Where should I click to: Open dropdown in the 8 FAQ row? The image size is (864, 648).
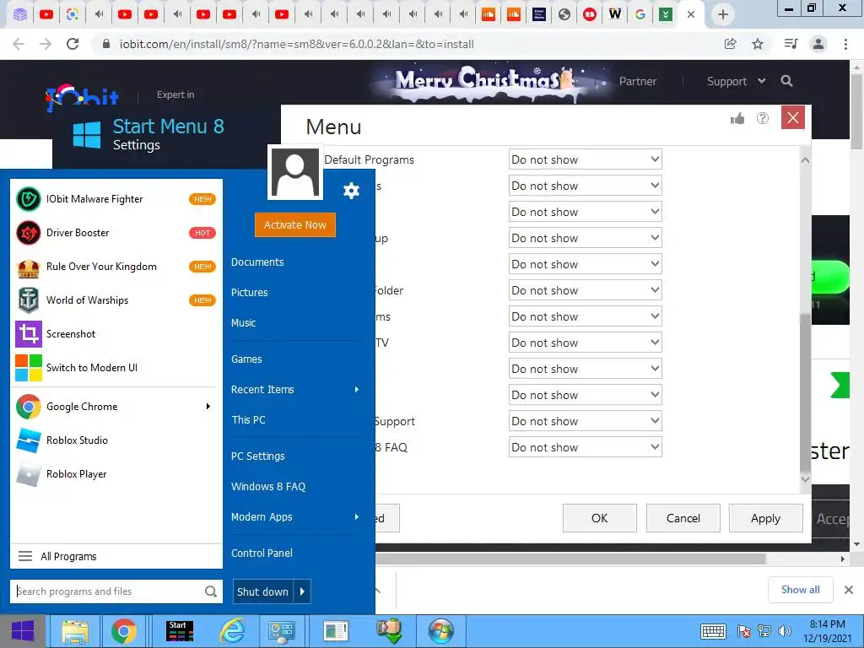coord(586,447)
